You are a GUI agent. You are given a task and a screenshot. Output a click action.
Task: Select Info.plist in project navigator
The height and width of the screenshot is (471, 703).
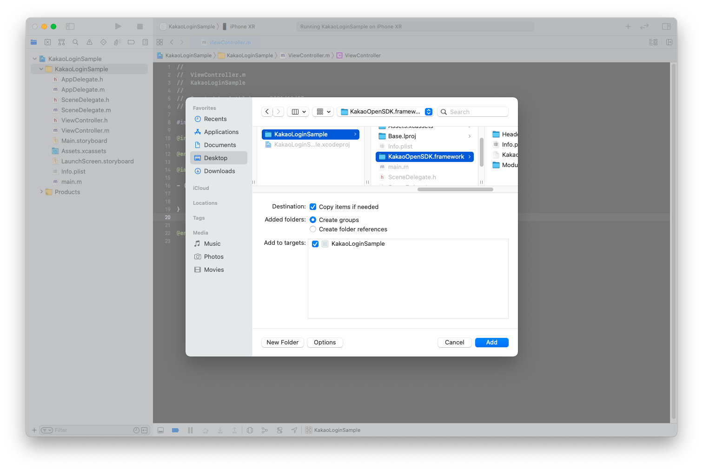coord(89,172)
